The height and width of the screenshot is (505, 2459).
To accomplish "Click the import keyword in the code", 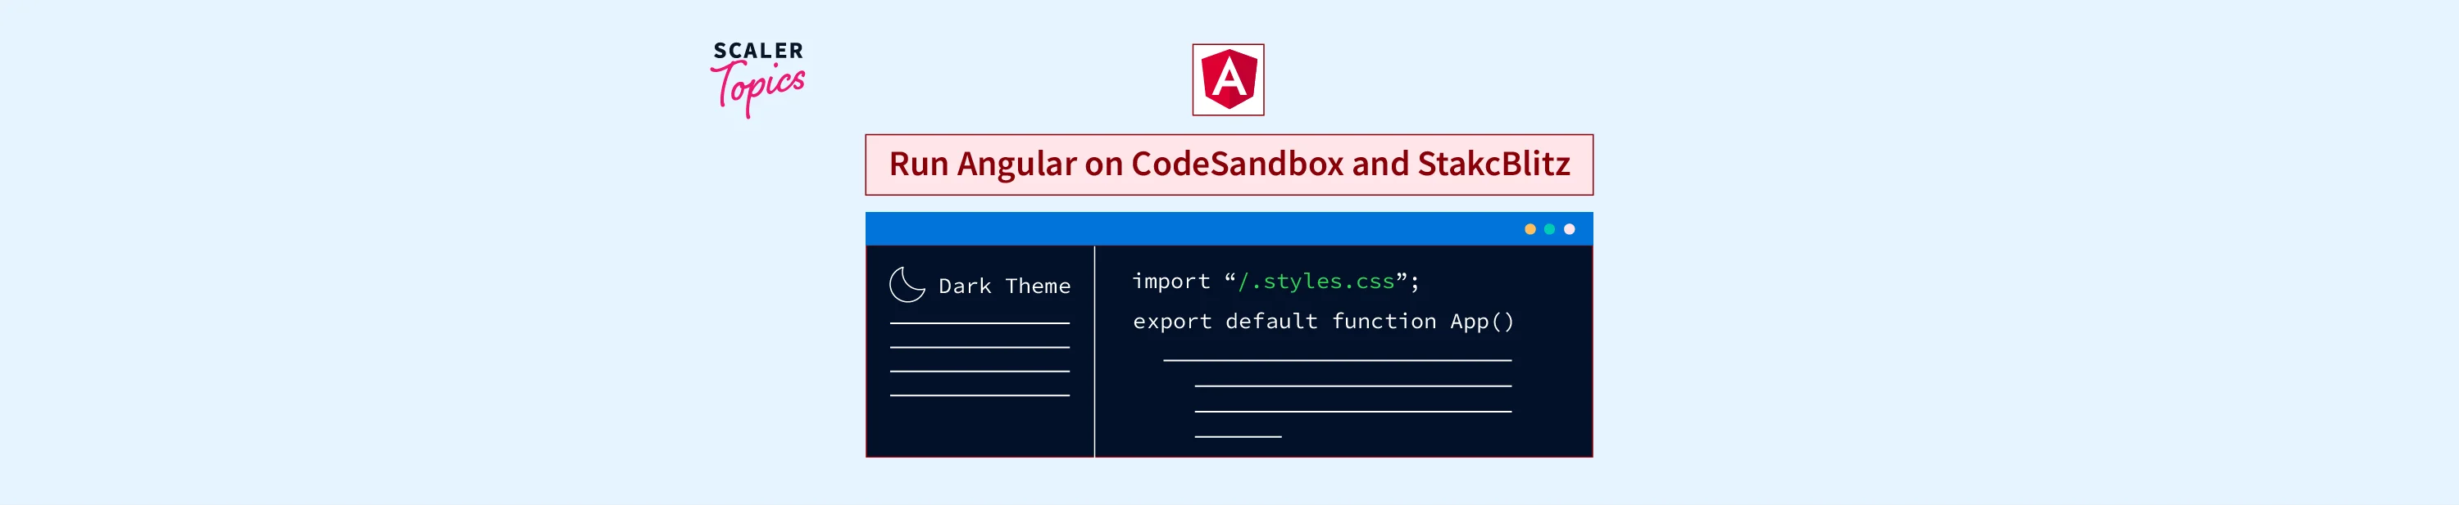I will (x=1170, y=281).
